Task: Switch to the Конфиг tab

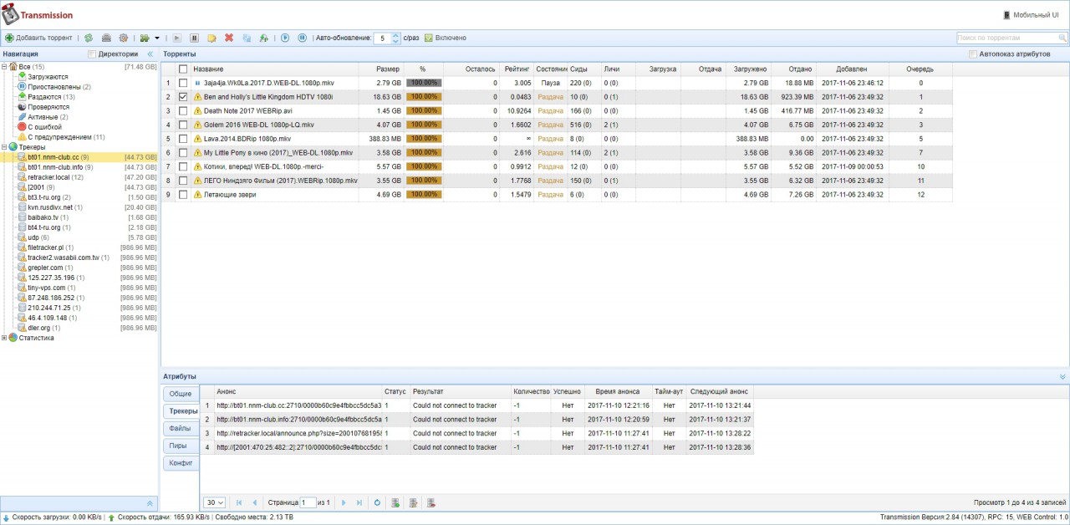Action: (181, 463)
